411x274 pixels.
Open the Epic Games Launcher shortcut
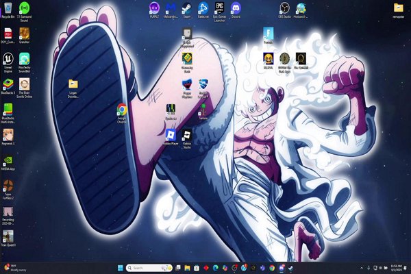(x=219, y=12)
